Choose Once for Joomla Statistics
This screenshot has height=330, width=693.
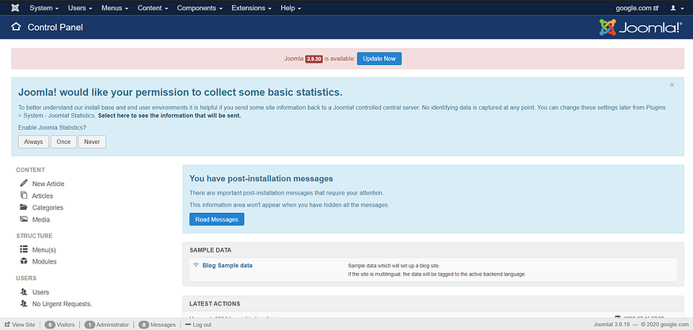[63, 142]
